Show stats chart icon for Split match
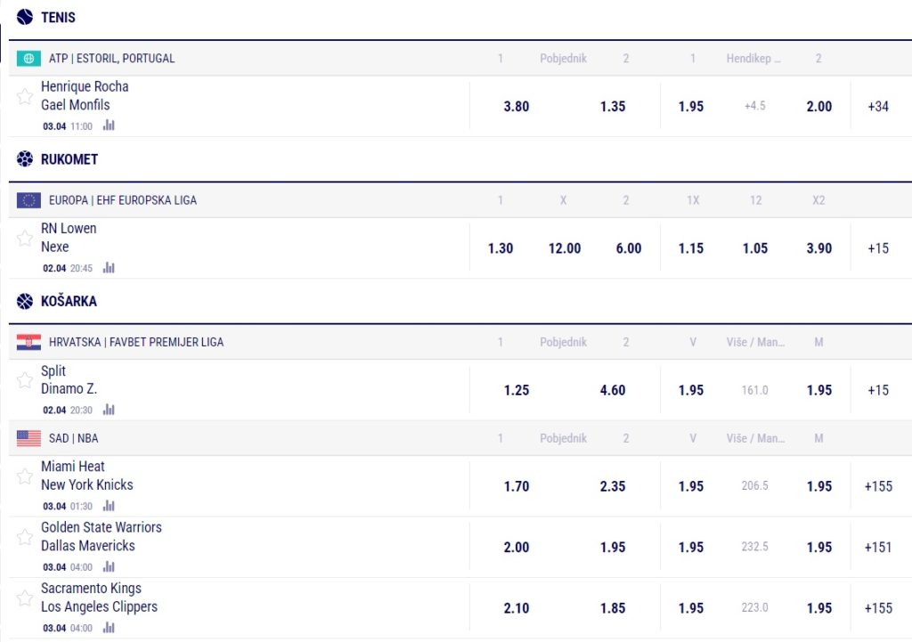 [x=109, y=410]
